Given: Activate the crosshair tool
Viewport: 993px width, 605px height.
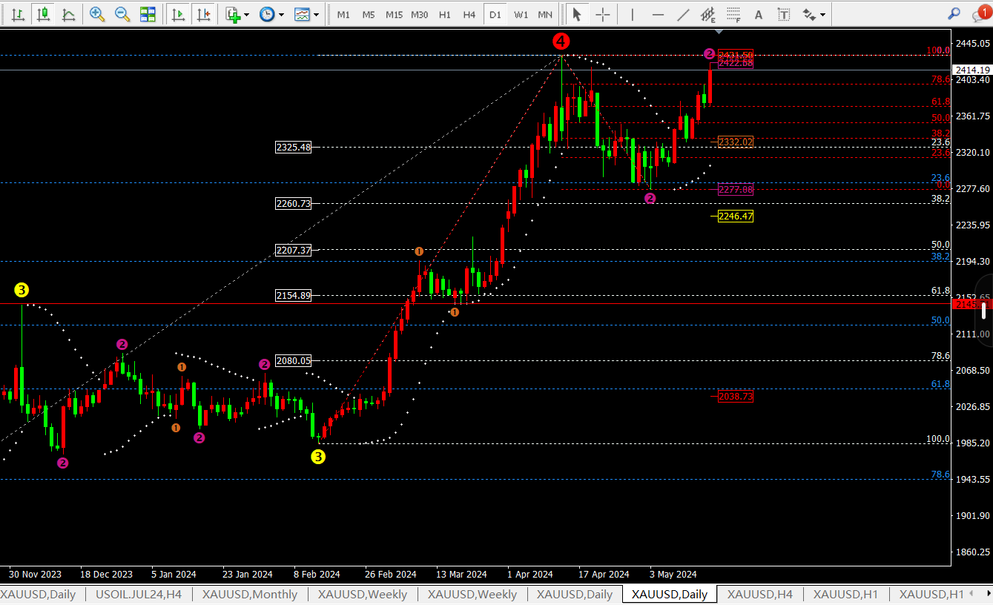Looking at the screenshot, I should pos(603,14).
